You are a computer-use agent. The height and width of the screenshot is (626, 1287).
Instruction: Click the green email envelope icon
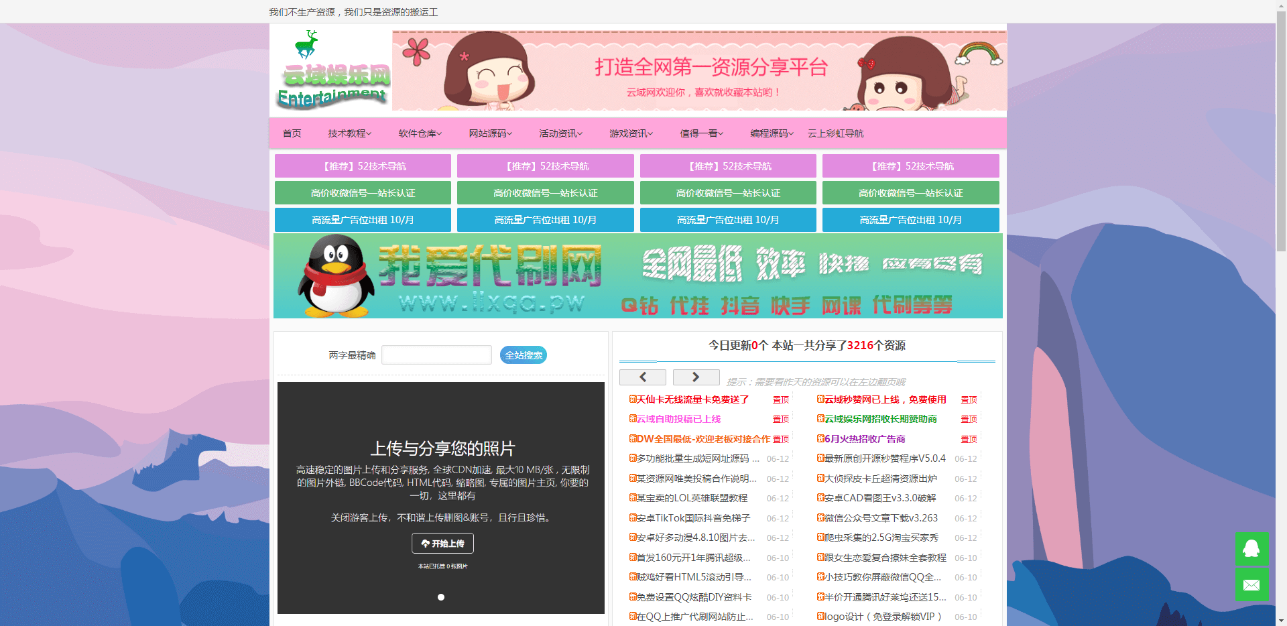(x=1251, y=585)
